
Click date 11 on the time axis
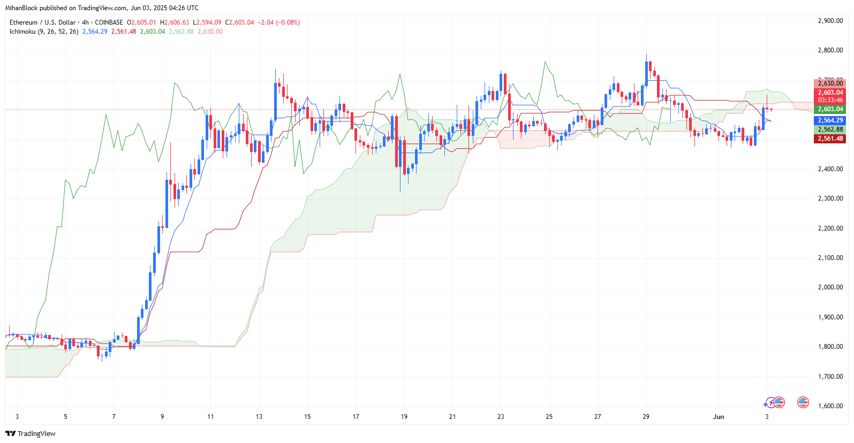click(210, 417)
